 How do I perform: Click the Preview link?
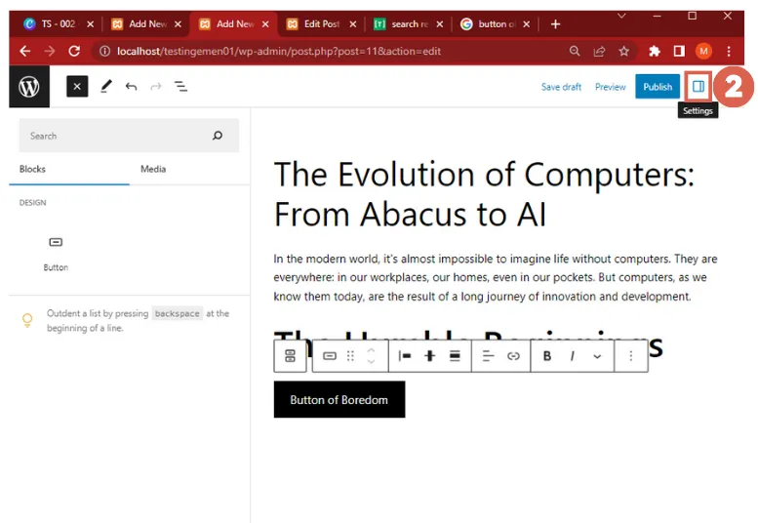coord(610,87)
